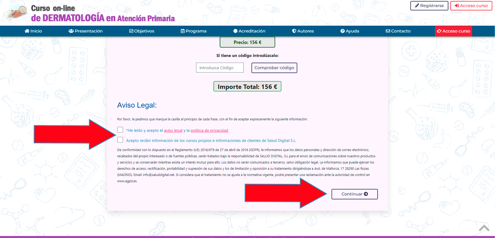
Task: Open the aviso legal link
Action: (173, 130)
